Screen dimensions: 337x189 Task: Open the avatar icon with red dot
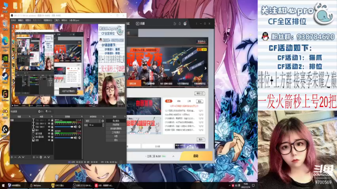point(185,24)
